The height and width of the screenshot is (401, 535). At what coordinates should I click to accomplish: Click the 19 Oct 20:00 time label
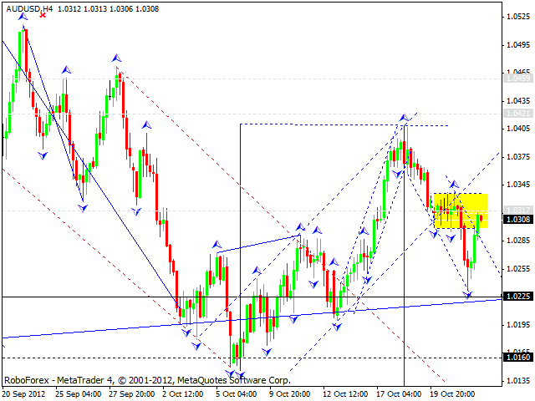click(452, 393)
